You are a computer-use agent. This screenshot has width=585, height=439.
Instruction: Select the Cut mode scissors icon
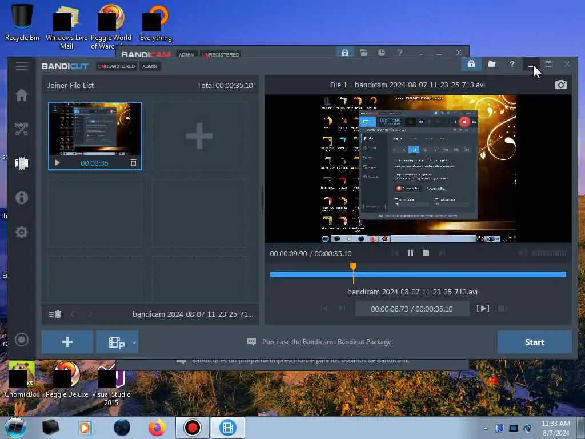point(22,129)
